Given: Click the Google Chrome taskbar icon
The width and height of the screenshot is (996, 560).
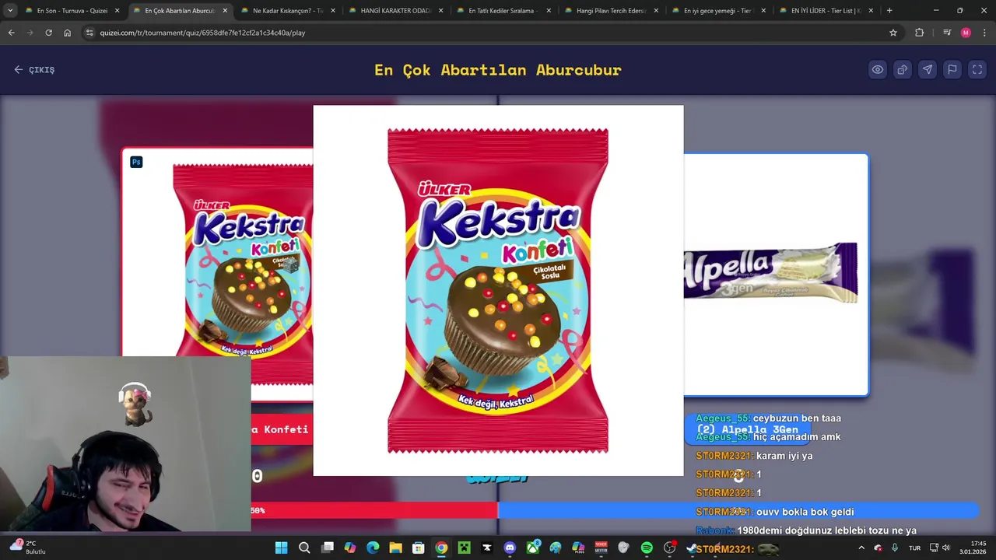Looking at the screenshot, I should 441,548.
